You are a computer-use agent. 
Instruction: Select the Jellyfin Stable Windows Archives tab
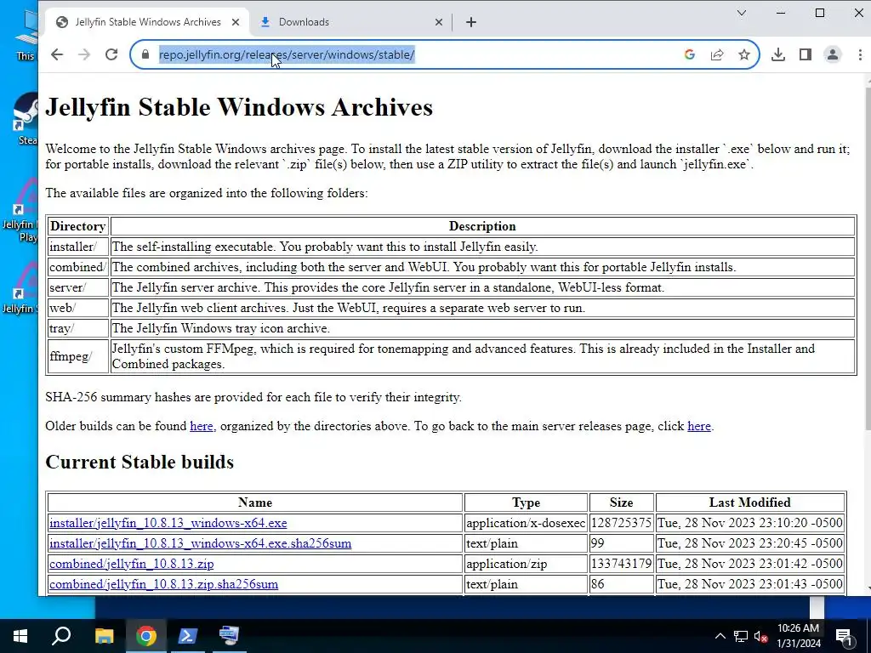[x=148, y=22]
